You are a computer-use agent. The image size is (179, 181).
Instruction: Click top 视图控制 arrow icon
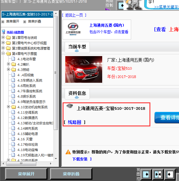point(121,5)
